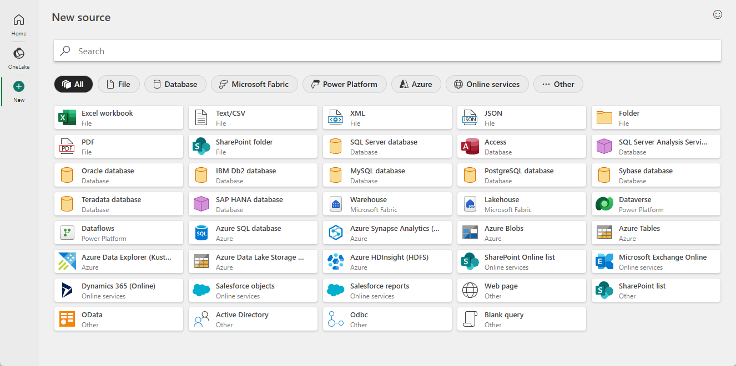Filter sources by Database category

pos(175,84)
